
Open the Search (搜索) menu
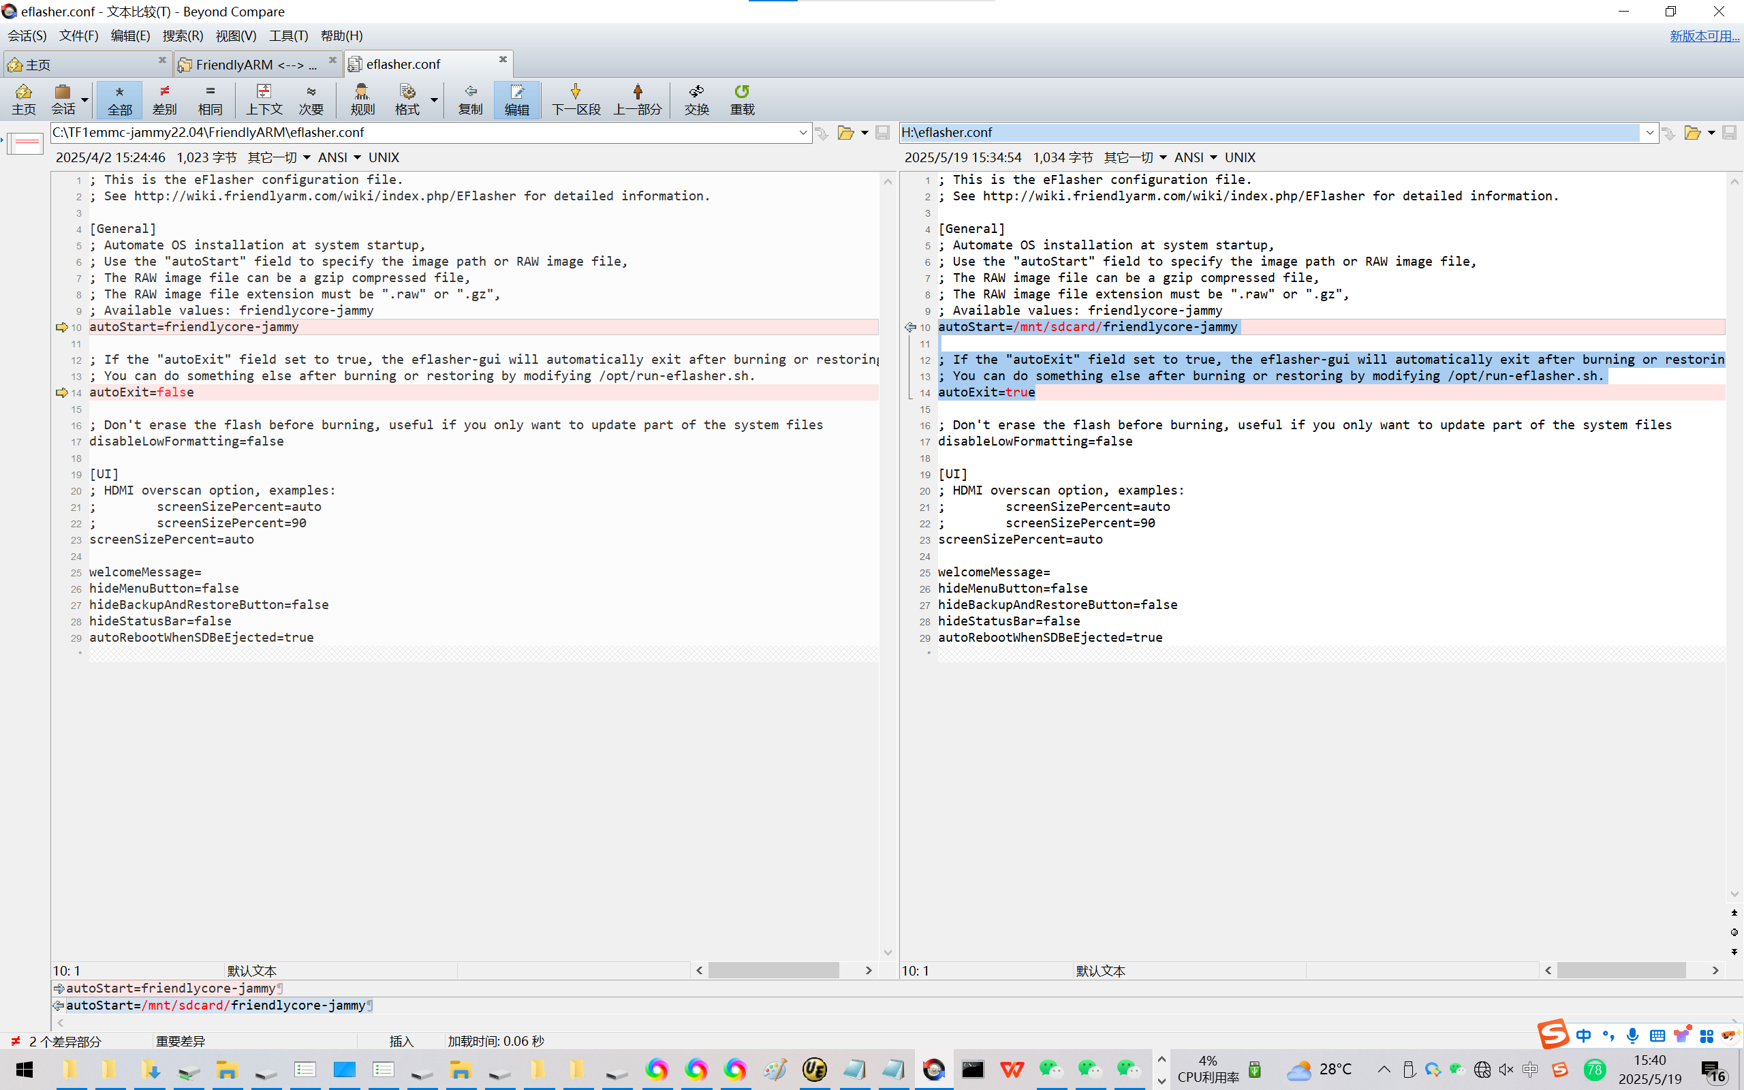pyautogui.click(x=183, y=35)
